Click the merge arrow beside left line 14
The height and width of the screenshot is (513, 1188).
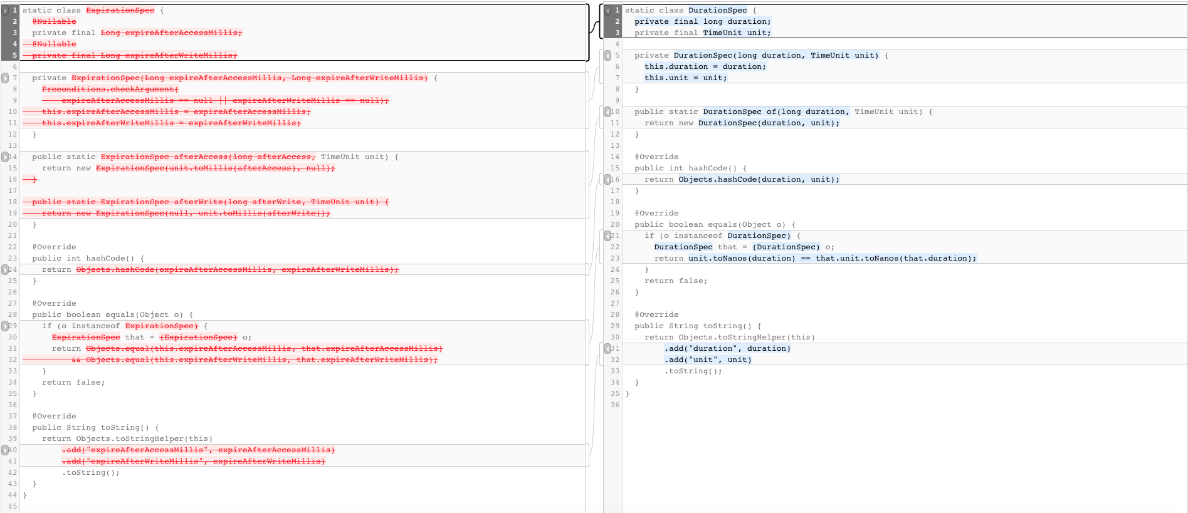tap(6, 157)
